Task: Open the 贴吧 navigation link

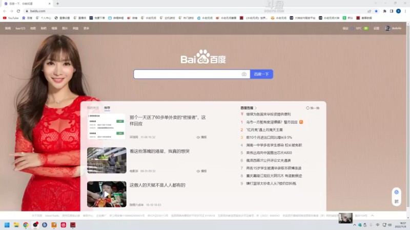Action: click(44, 28)
